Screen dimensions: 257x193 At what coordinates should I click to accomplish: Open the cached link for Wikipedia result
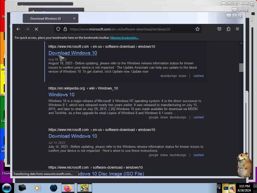(x=199, y=117)
